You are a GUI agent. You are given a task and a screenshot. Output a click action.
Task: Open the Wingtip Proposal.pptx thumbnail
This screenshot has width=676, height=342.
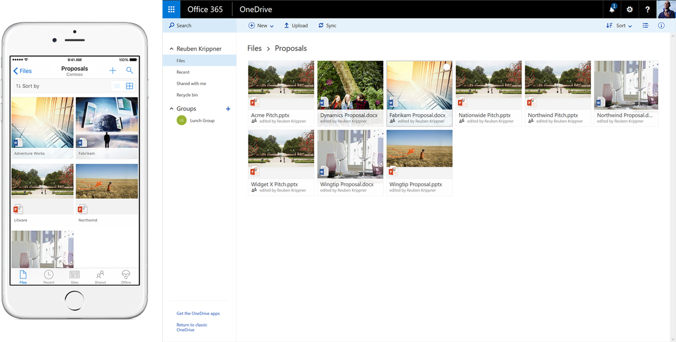pyautogui.click(x=420, y=155)
